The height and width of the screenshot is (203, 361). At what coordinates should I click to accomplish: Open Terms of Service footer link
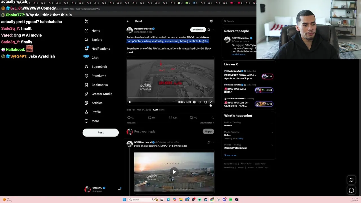pos(231,164)
